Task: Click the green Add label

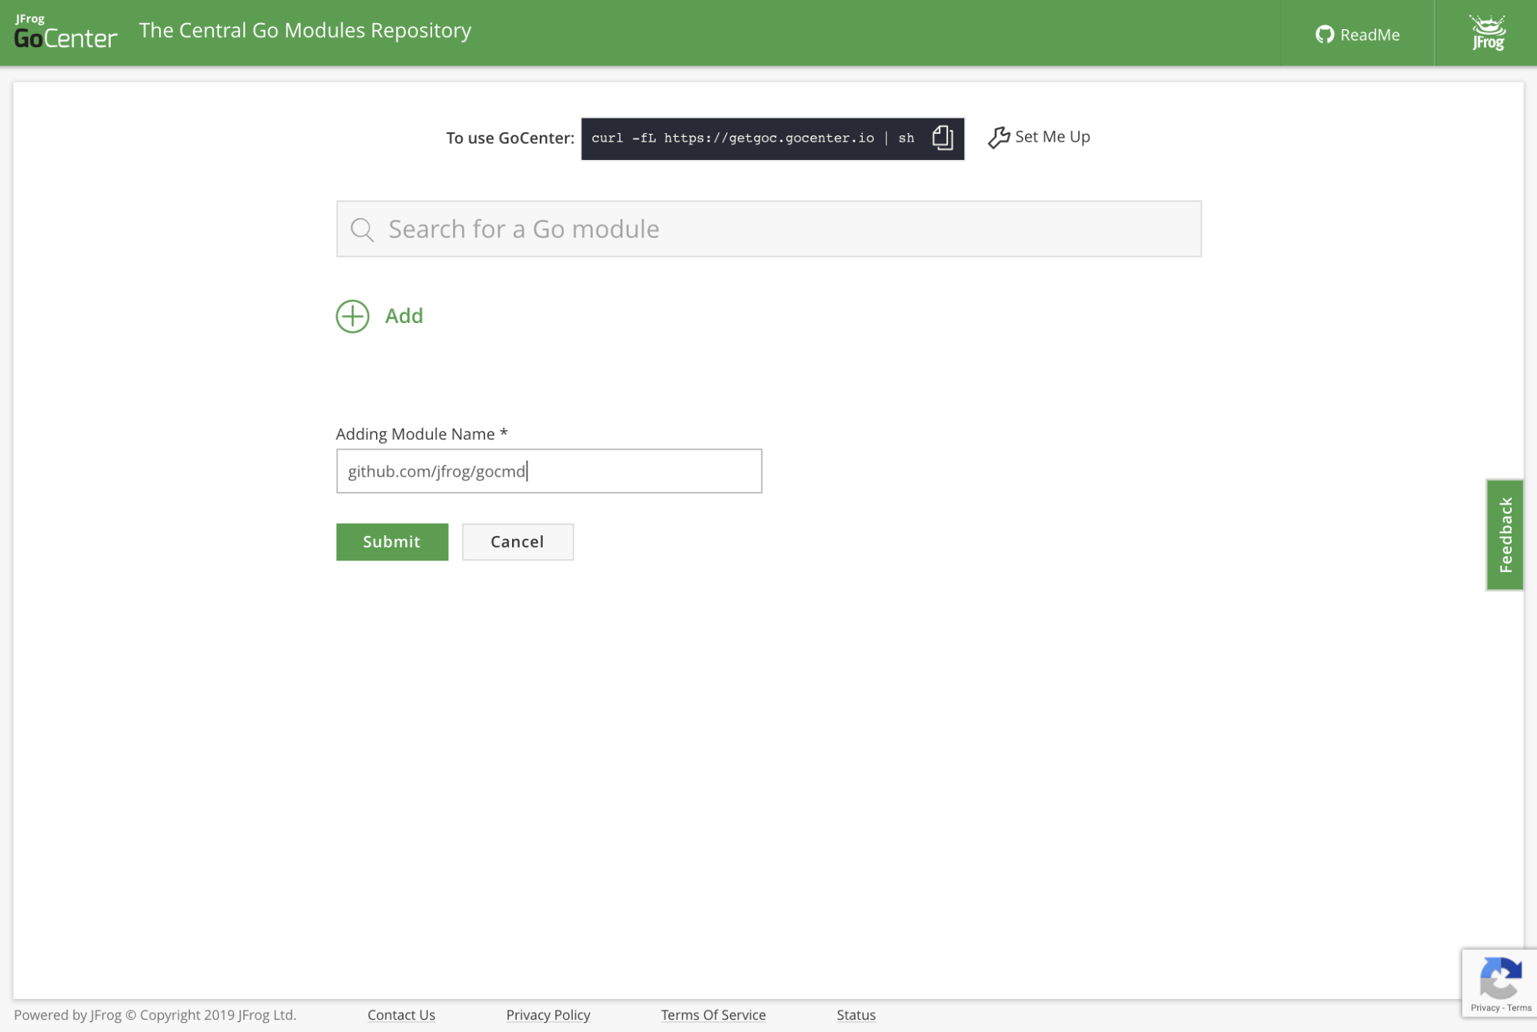Action: click(404, 316)
